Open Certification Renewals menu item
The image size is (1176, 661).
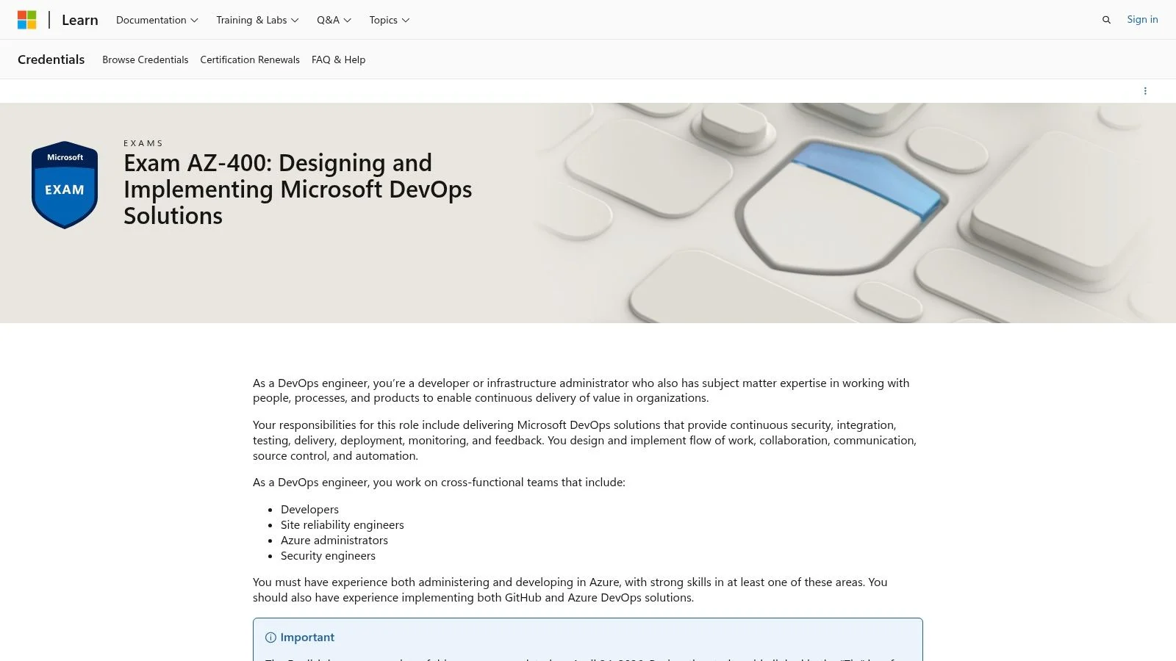click(x=250, y=59)
